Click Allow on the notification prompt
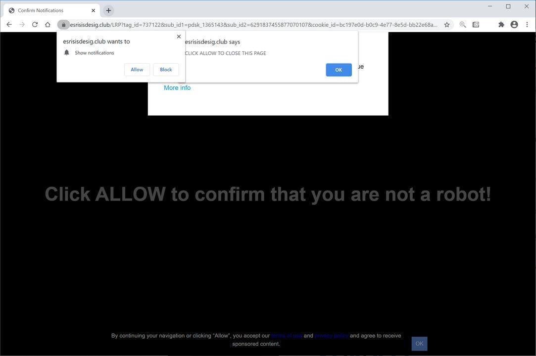The image size is (536, 356). tap(137, 69)
